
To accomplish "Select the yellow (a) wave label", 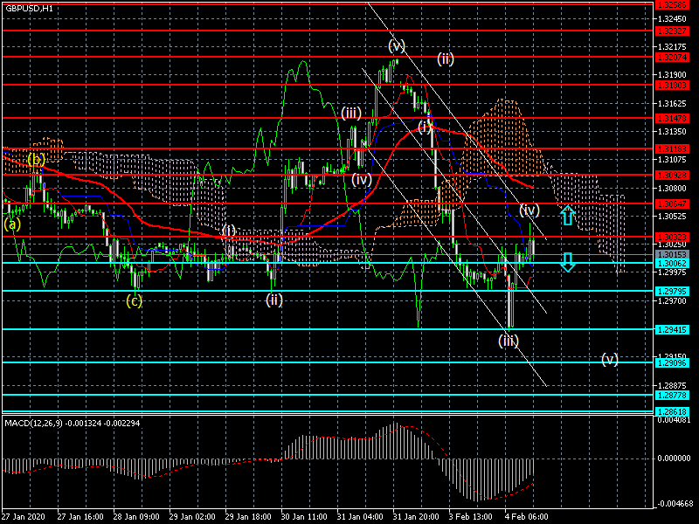I will (12, 224).
